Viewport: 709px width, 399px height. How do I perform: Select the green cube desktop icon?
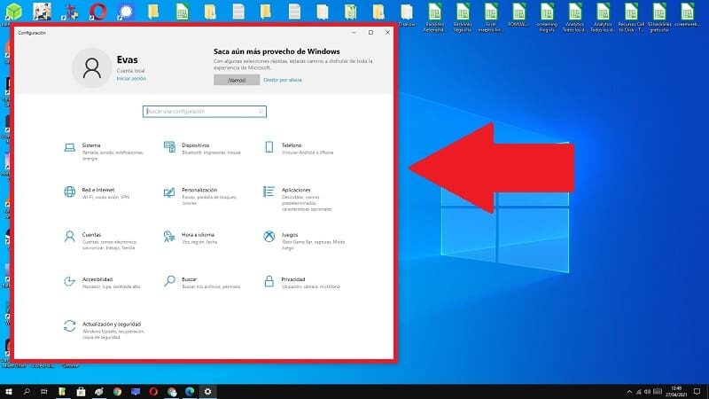point(13,12)
